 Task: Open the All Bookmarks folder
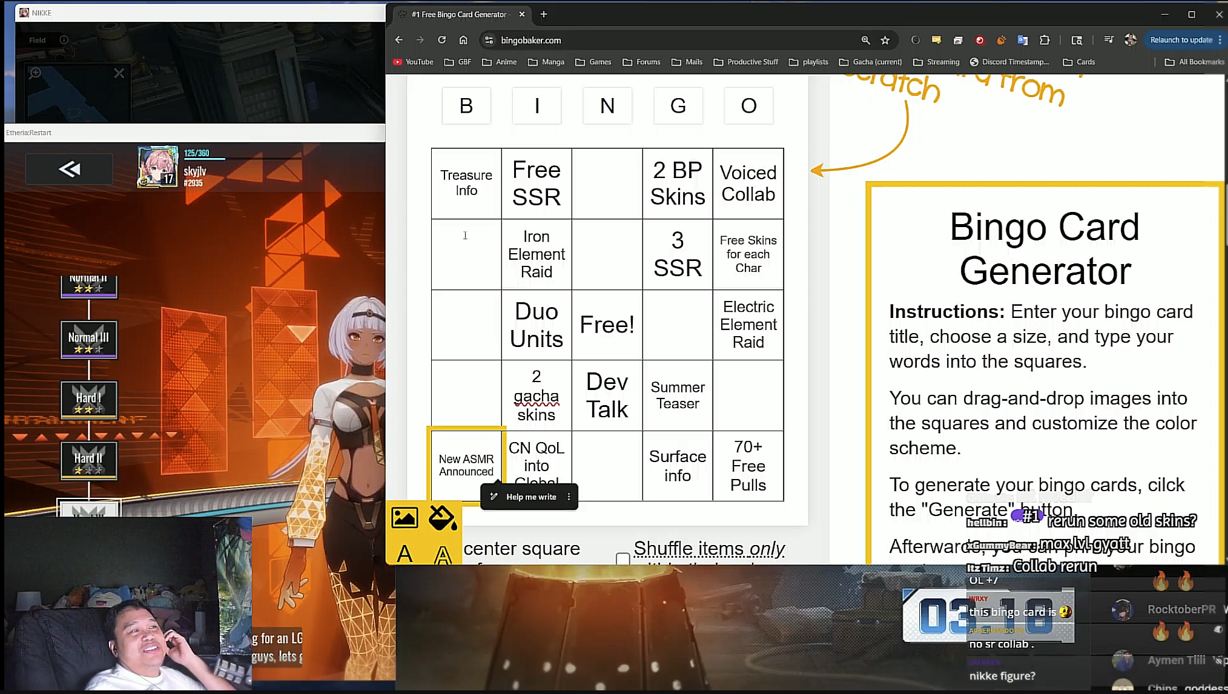1195,62
